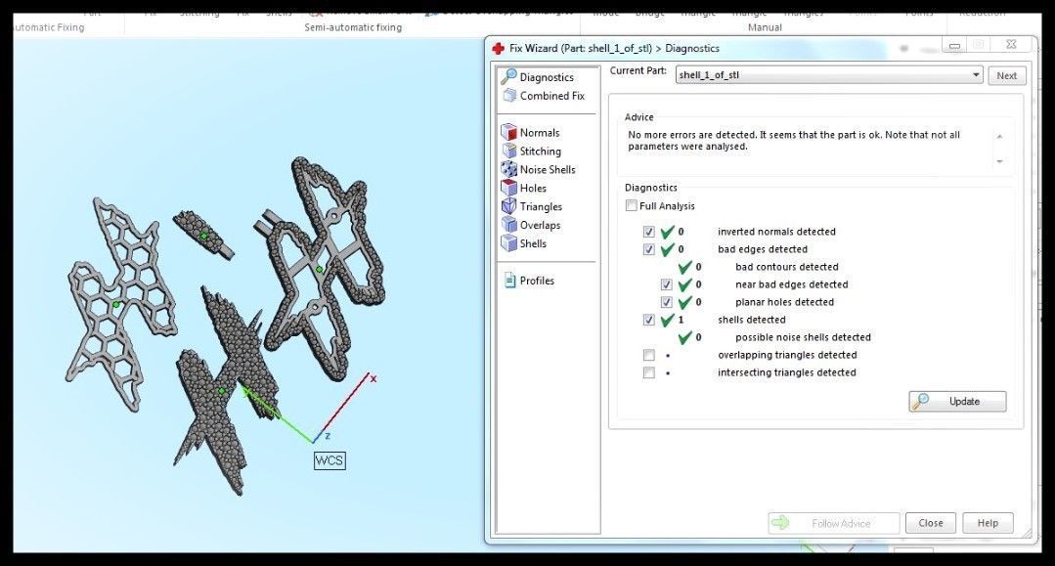The image size is (1055, 566).
Task: Enable the Full Analysis checkbox
Action: [x=631, y=205]
